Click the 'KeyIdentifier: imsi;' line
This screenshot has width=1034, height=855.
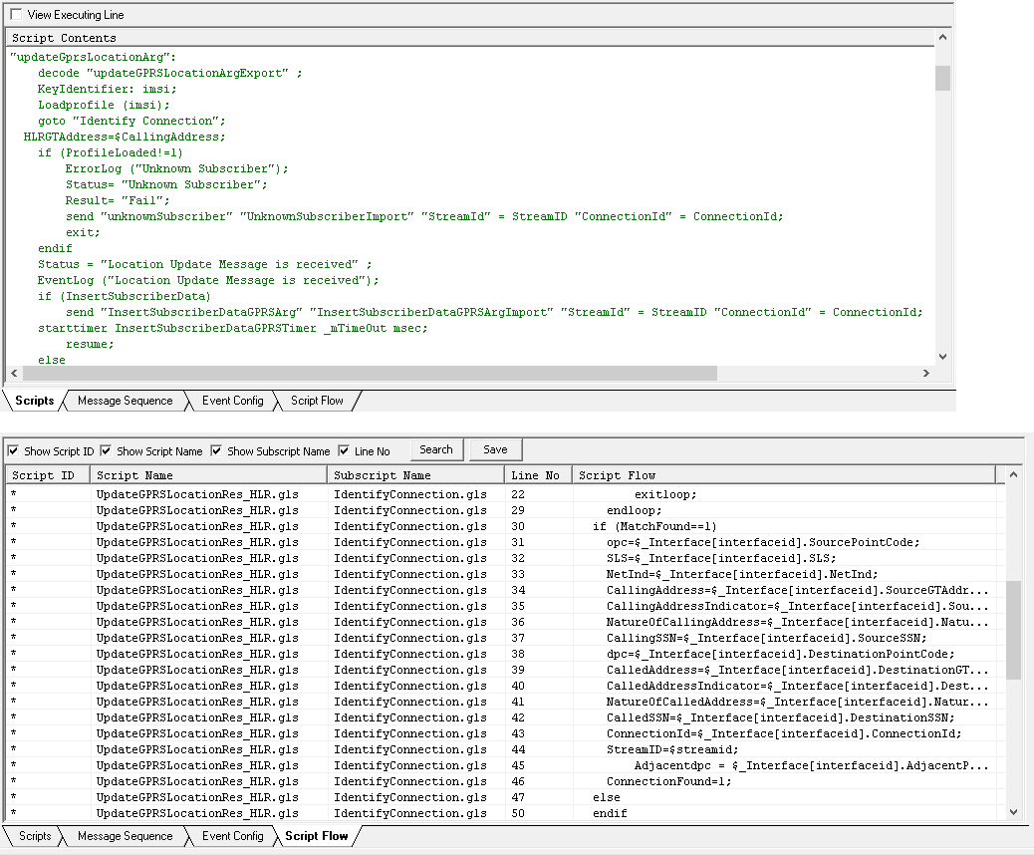[107, 89]
